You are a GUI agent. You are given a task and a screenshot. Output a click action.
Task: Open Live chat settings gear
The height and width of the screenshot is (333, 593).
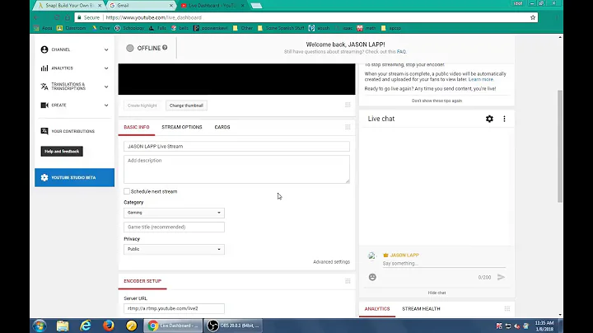(x=489, y=119)
